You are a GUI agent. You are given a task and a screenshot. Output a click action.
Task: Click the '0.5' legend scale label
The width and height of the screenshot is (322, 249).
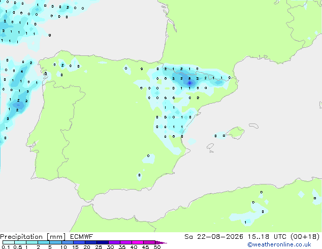click(x=18, y=247)
